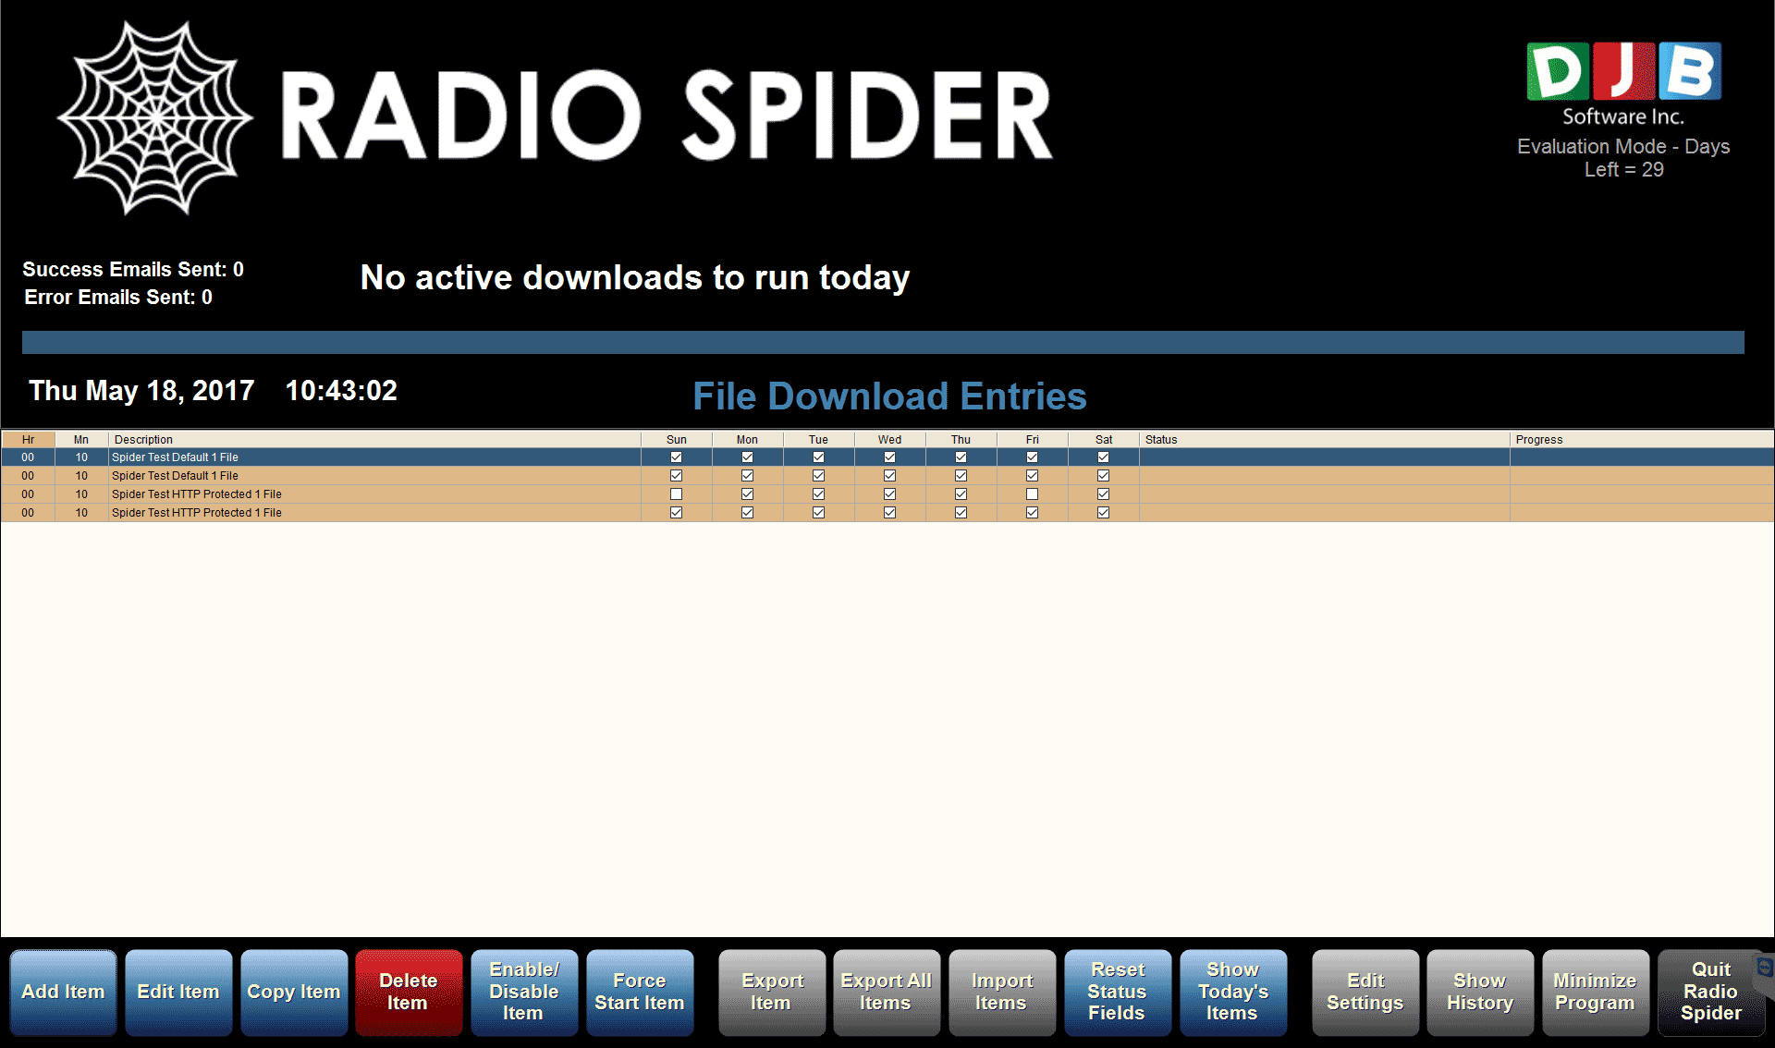
Task: Click Enable/Disable Item button
Action: click(x=520, y=992)
